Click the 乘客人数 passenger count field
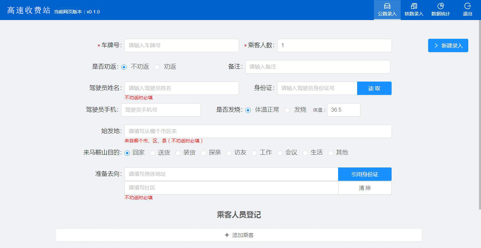Image resolution: width=481 pixels, height=248 pixels. pyautogui.click(x=334, y=45)
